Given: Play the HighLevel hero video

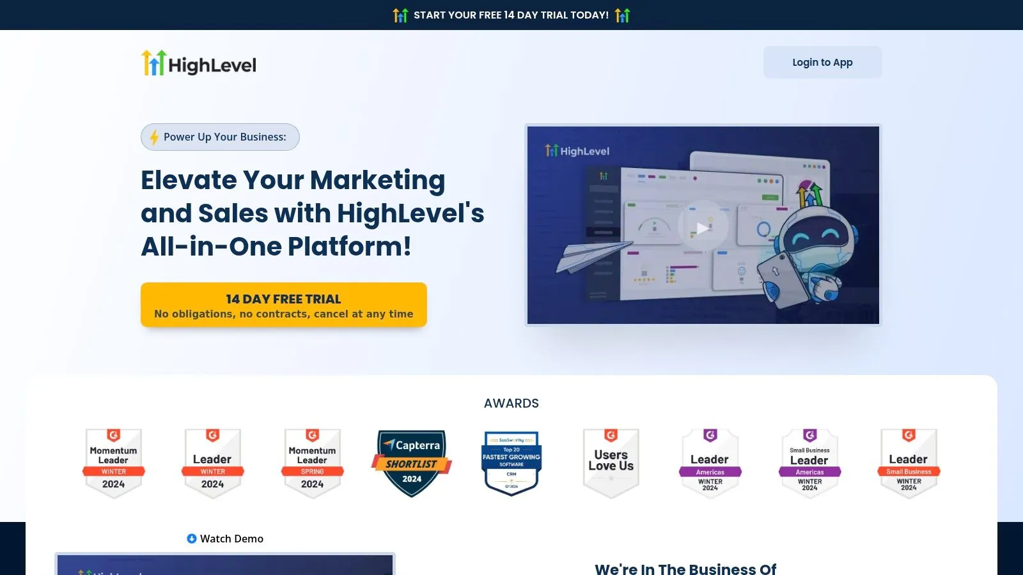Looking at the screenshot, I should [703, 227].
